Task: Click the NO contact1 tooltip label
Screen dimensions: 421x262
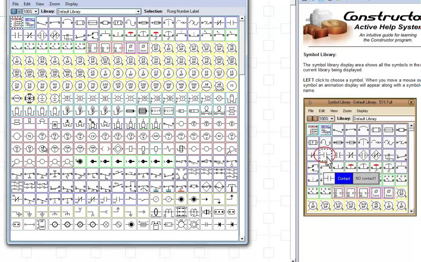Action: tap(366, 178)
